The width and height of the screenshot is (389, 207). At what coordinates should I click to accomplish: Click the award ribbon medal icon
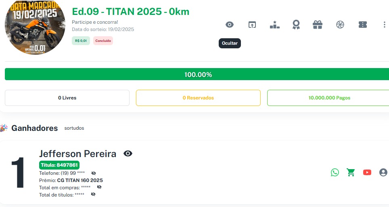(x=296, y=25)
